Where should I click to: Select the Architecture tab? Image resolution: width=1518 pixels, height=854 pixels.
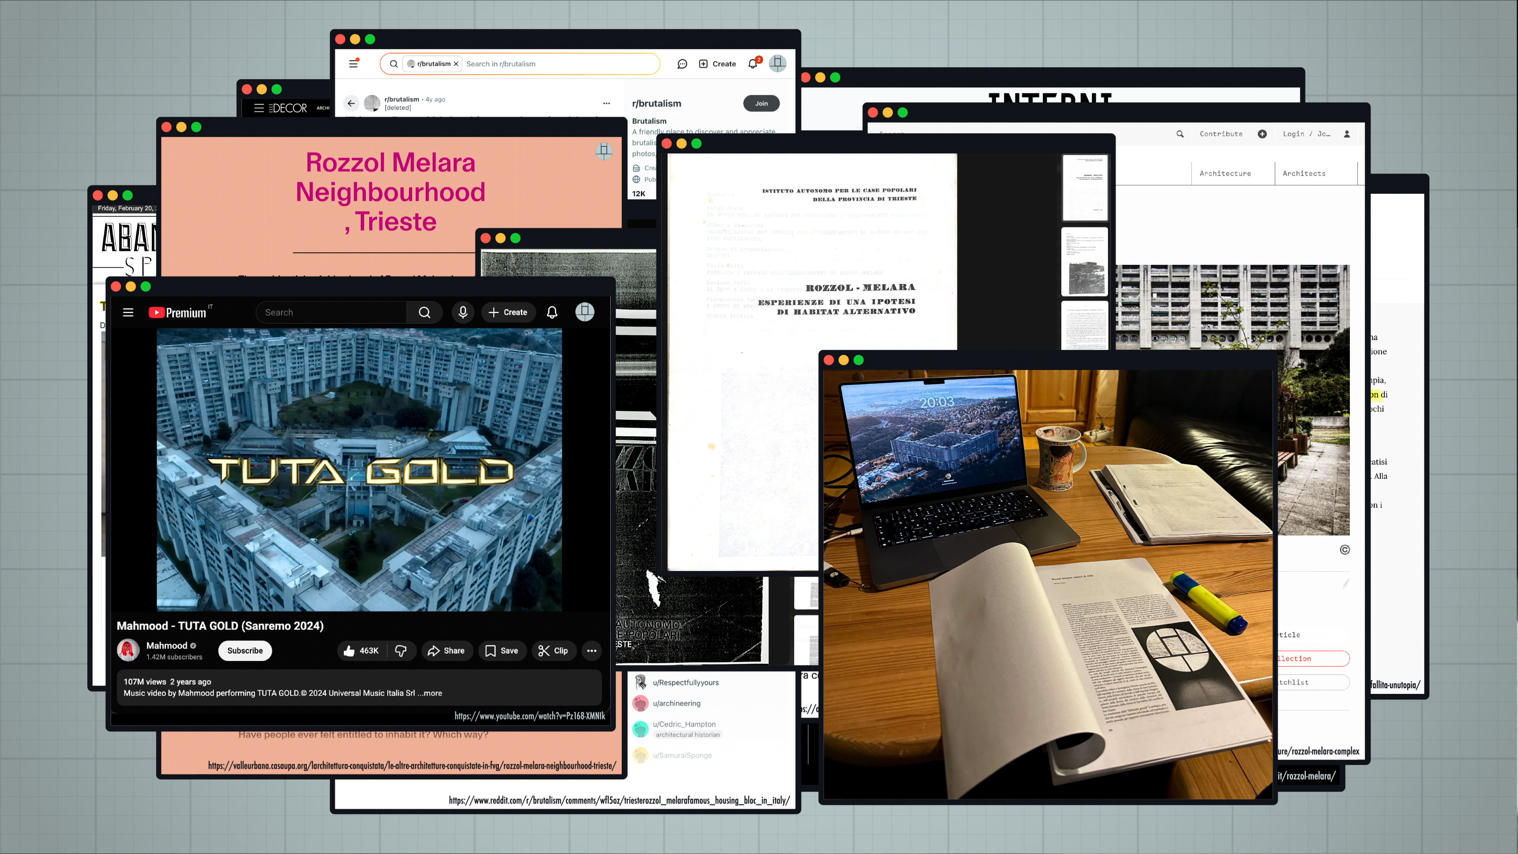(1225, 173)
